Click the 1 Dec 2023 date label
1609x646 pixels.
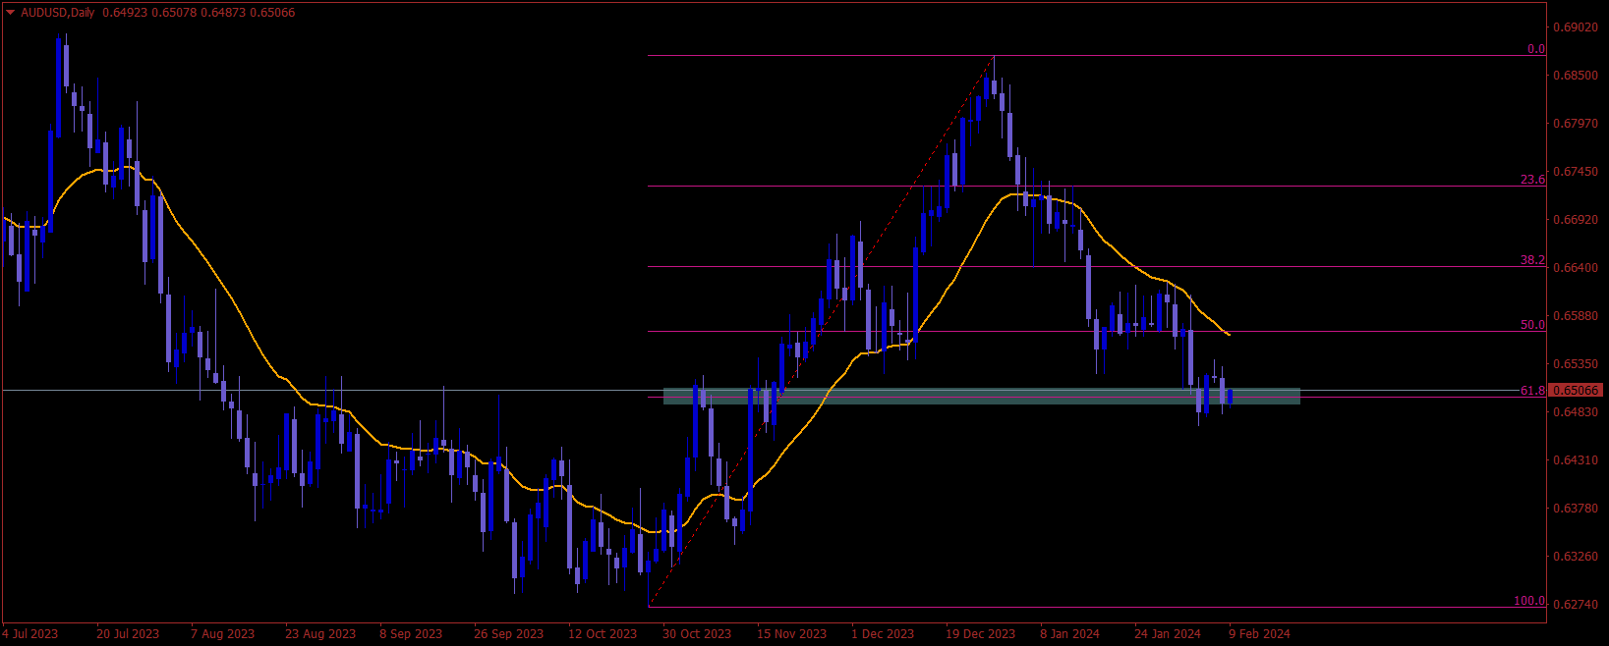point(883,634)
